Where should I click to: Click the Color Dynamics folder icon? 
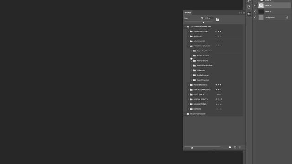[194, 80]
